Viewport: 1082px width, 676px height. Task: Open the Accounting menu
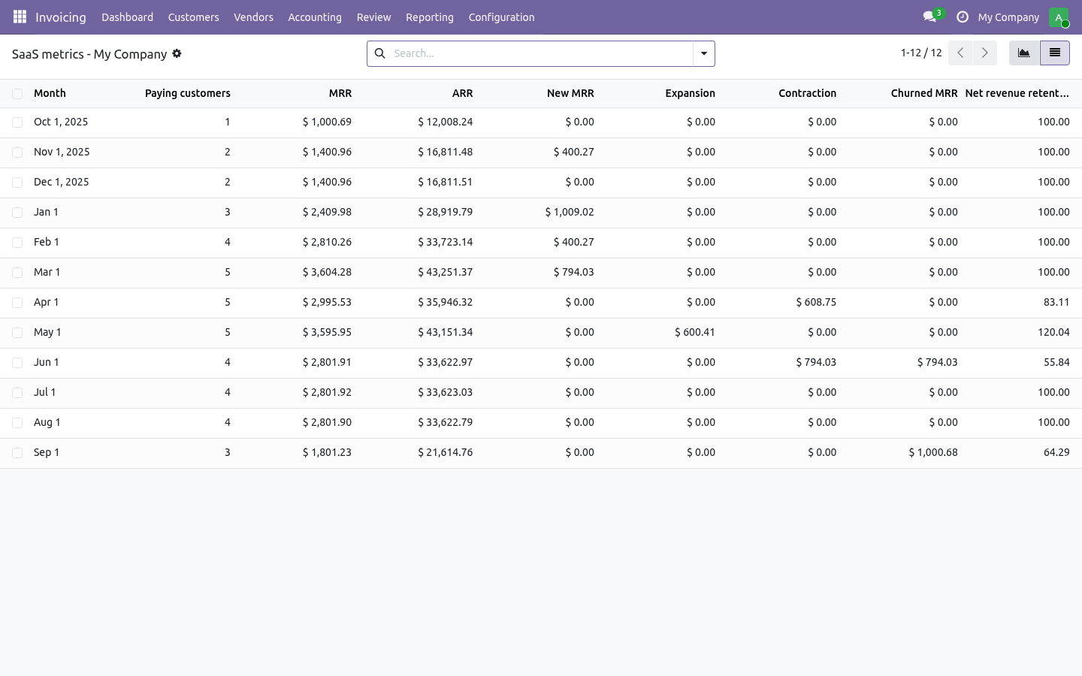[x=315, y=17]
